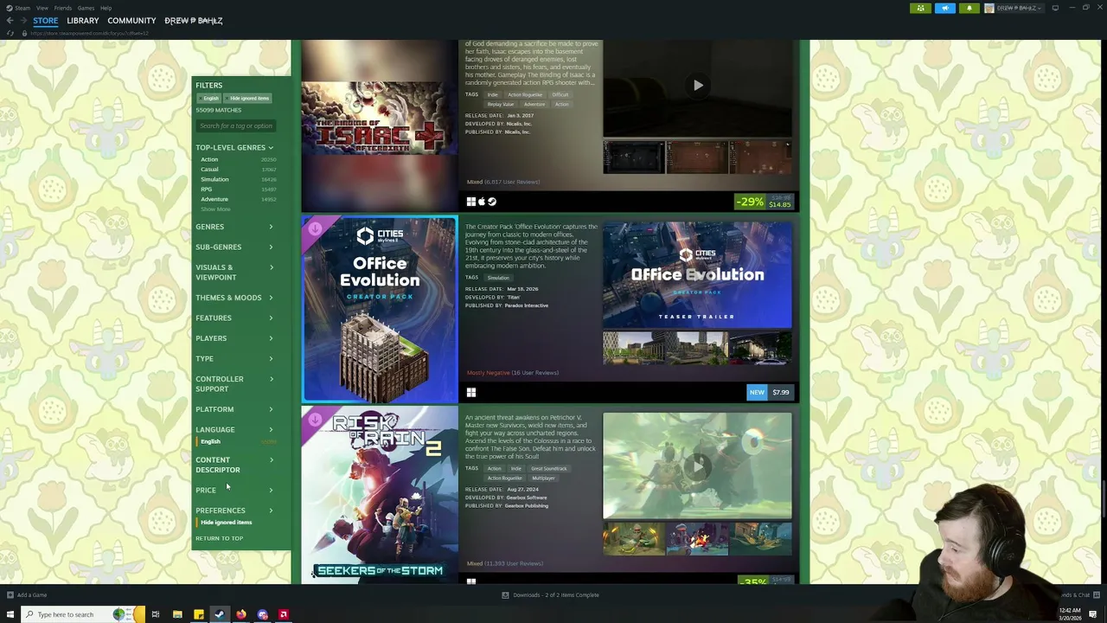
Task: Enter Big Picture mode via the monitor icon
Action: tap(1055, 8)
